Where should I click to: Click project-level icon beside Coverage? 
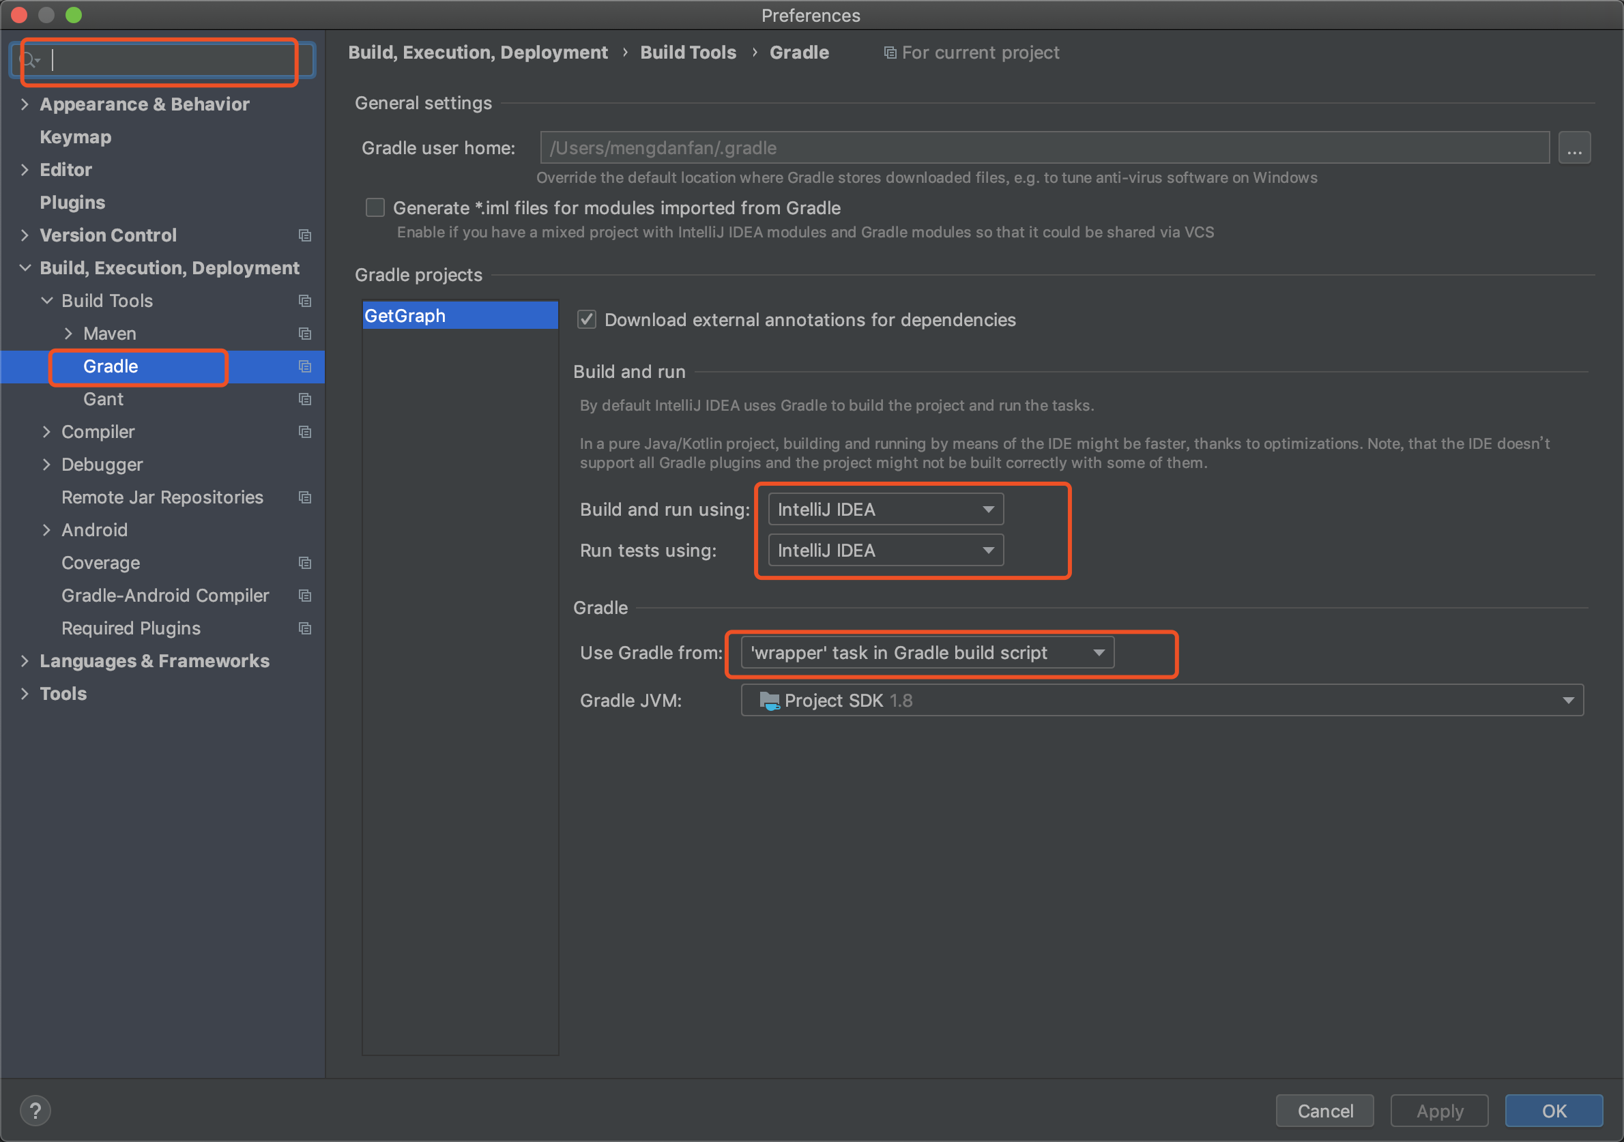[x=305, y=563]
